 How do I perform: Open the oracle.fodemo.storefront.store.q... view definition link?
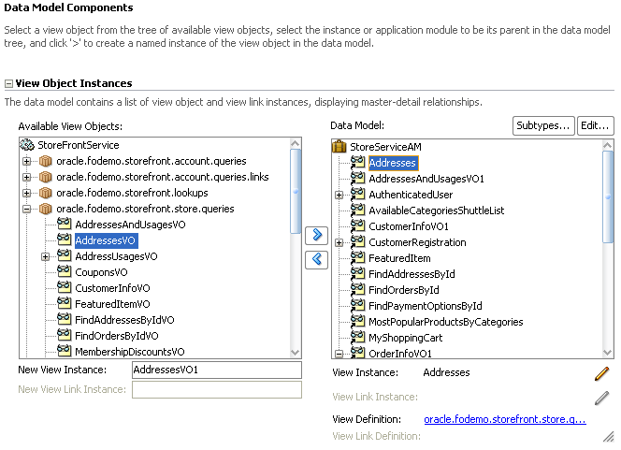coord(505,419)
